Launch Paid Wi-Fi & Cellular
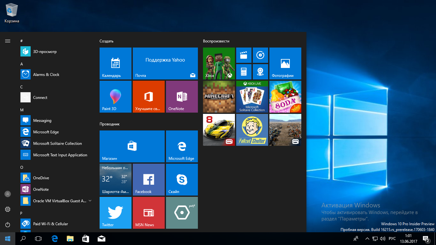The image size is (436, 245). [x=56, y=224]
